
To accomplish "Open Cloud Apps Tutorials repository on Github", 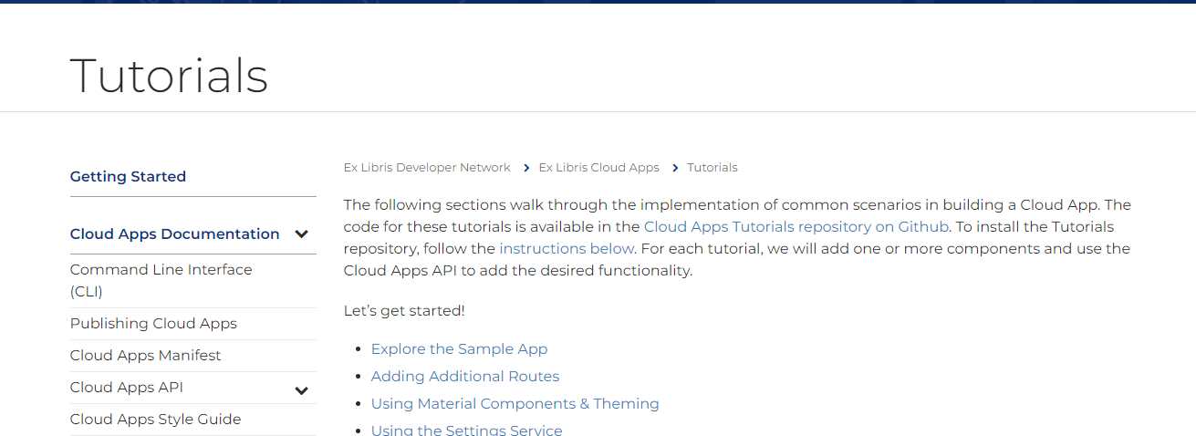I will tap(796, 226).
